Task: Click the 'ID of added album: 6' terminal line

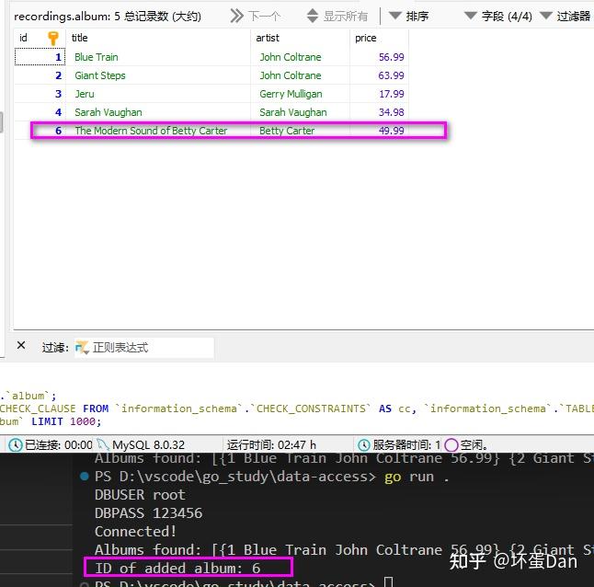Action: pyautogui.click(x=177, y=568)
